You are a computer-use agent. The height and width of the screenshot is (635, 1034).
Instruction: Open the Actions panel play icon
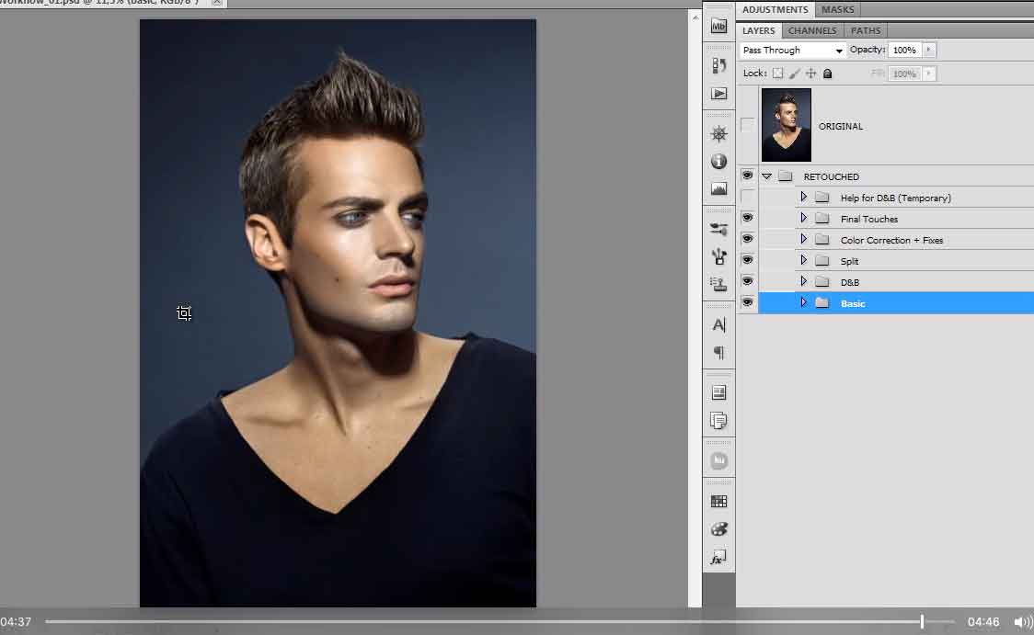(x=718, y=94)
